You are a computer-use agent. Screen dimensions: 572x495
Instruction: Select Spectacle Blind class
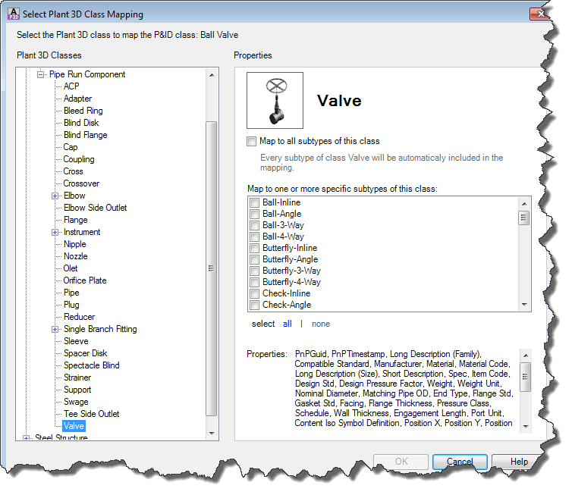click(92, 365)
